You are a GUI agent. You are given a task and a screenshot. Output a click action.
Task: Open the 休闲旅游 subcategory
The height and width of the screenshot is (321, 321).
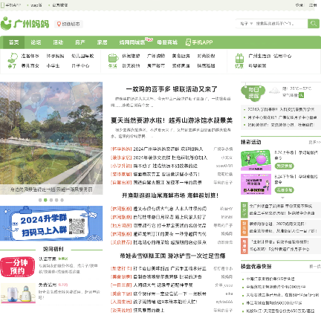point(131,56)
